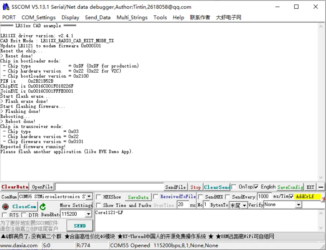
Task: Open the COM_Settings menu
Action: click(x=38, y=17)
